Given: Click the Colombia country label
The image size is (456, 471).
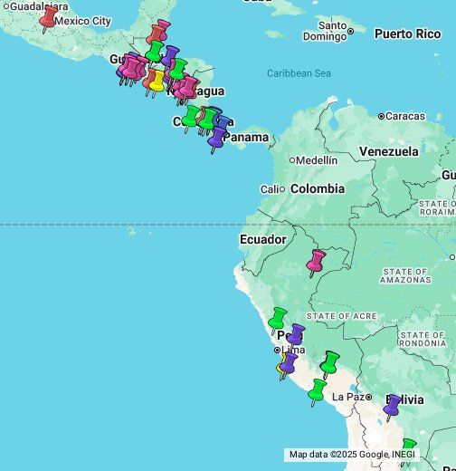Looking at the screenshot, I should [318, 189].
